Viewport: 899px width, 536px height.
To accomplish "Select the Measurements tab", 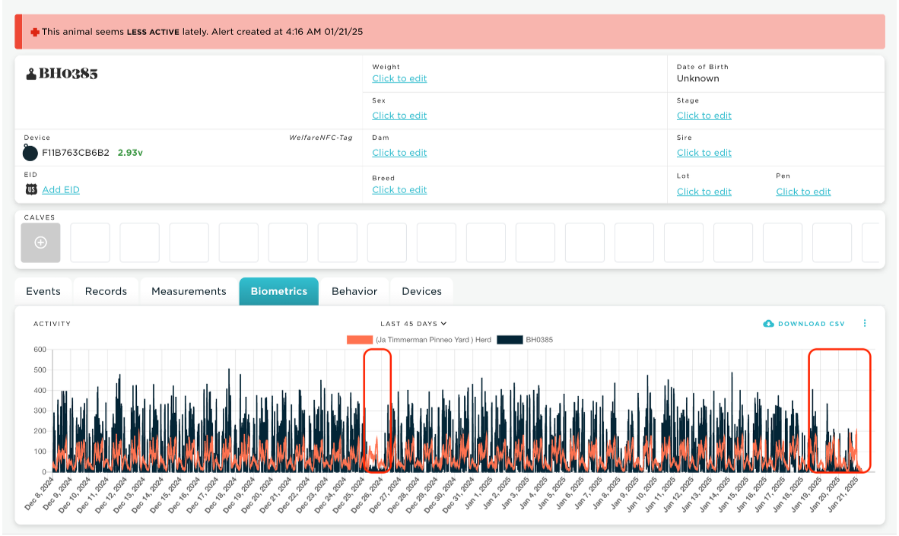I will click(189, 291).
